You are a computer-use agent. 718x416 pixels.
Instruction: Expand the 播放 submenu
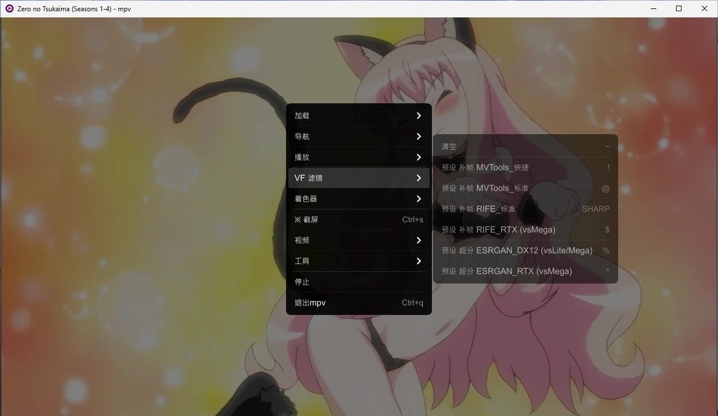coord(359,157)
